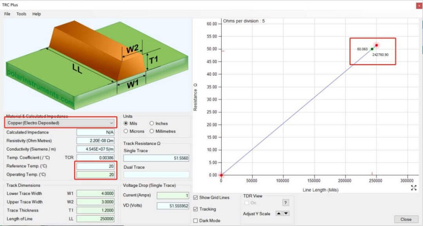Click the 'Line Length (Mils)' axis label
Viewport: 423px width, 226px height.
pos(320,190)
